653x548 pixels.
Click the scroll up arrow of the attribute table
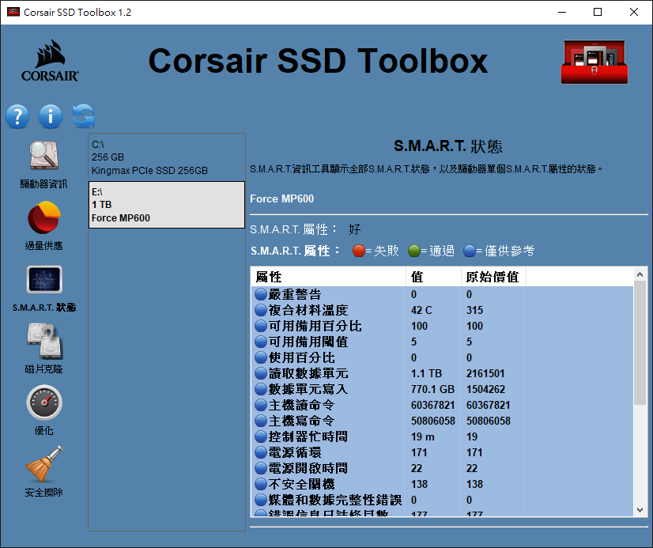tap(640, 274)
